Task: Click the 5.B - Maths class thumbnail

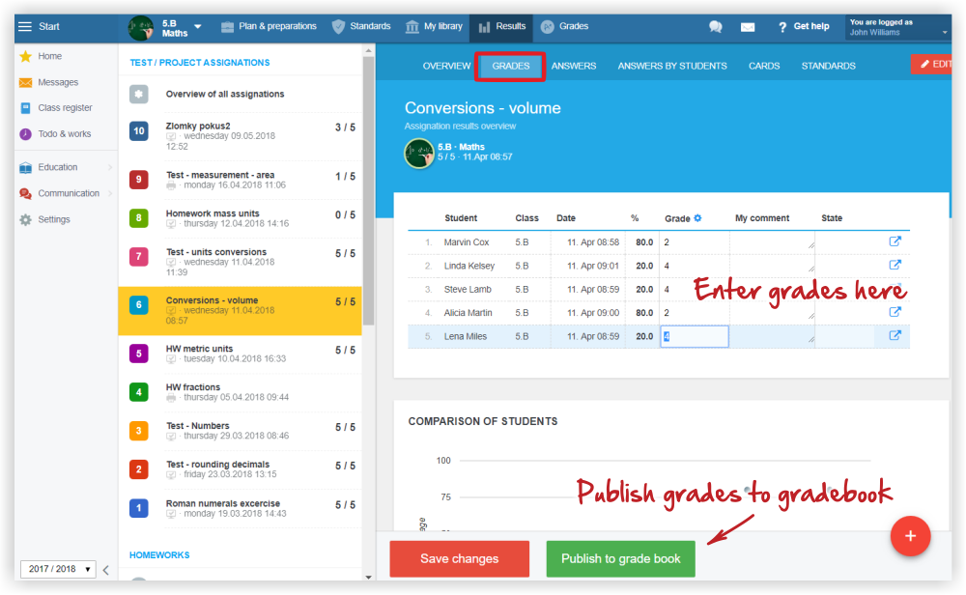Action: (419, 154)
